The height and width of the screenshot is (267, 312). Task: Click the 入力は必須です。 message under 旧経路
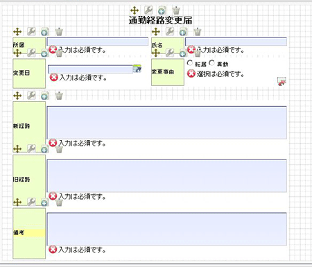[82, 196]
